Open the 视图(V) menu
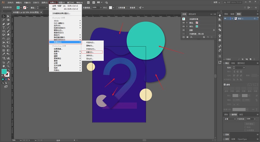Image resolution: width=260 pixels, height=142 pixels. pos(62,3)
